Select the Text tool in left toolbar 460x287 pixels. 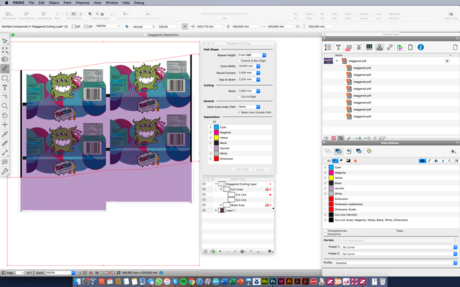(x=5, y=87)
